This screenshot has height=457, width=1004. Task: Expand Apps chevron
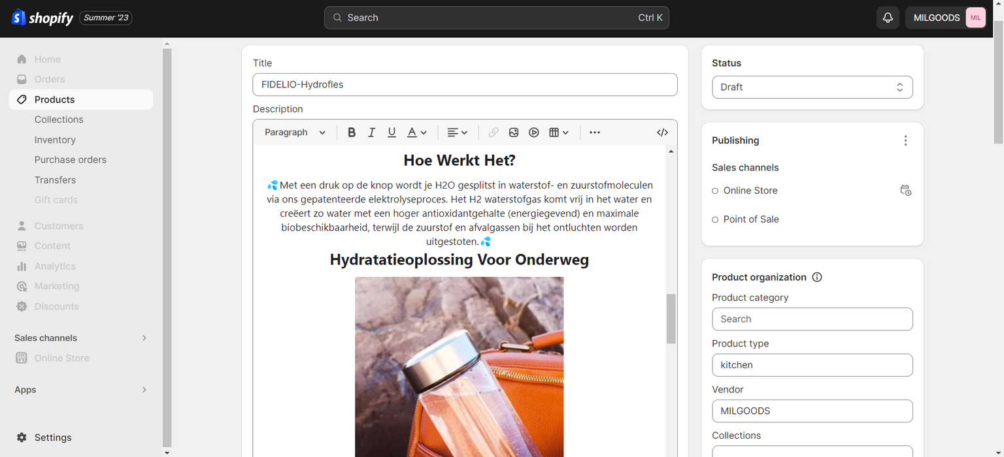coord(144,390)
